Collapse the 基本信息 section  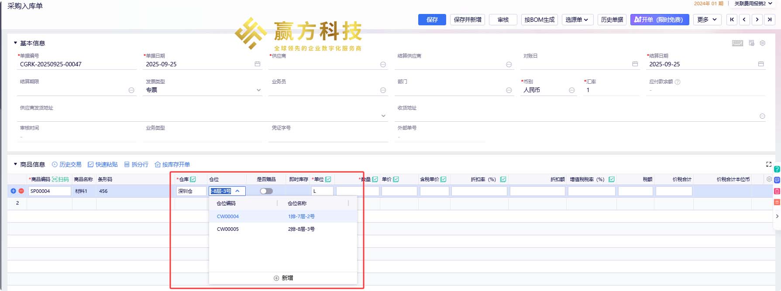click(15, 43)
